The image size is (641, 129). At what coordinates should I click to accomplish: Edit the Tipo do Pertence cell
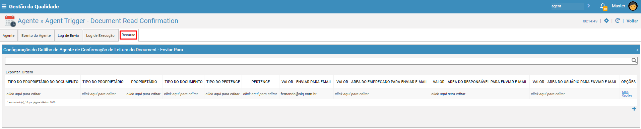coord(222,94)
